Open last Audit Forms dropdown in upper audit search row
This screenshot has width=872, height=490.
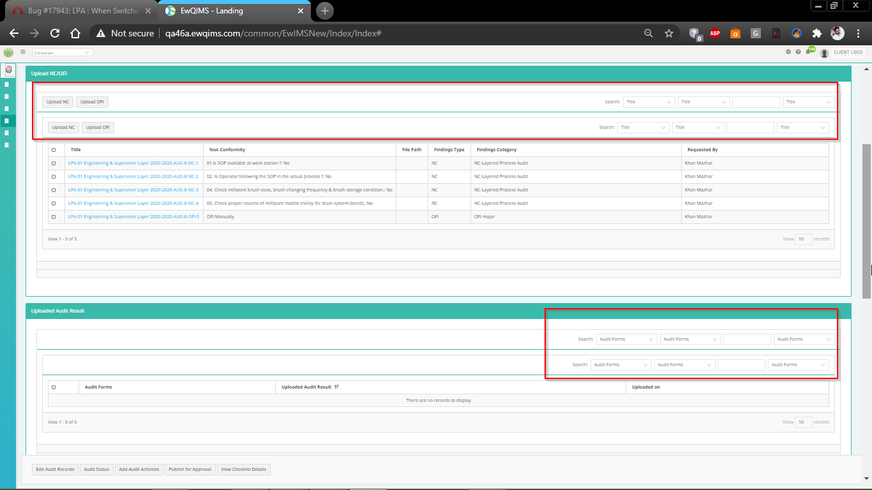(x=804, y=339)
